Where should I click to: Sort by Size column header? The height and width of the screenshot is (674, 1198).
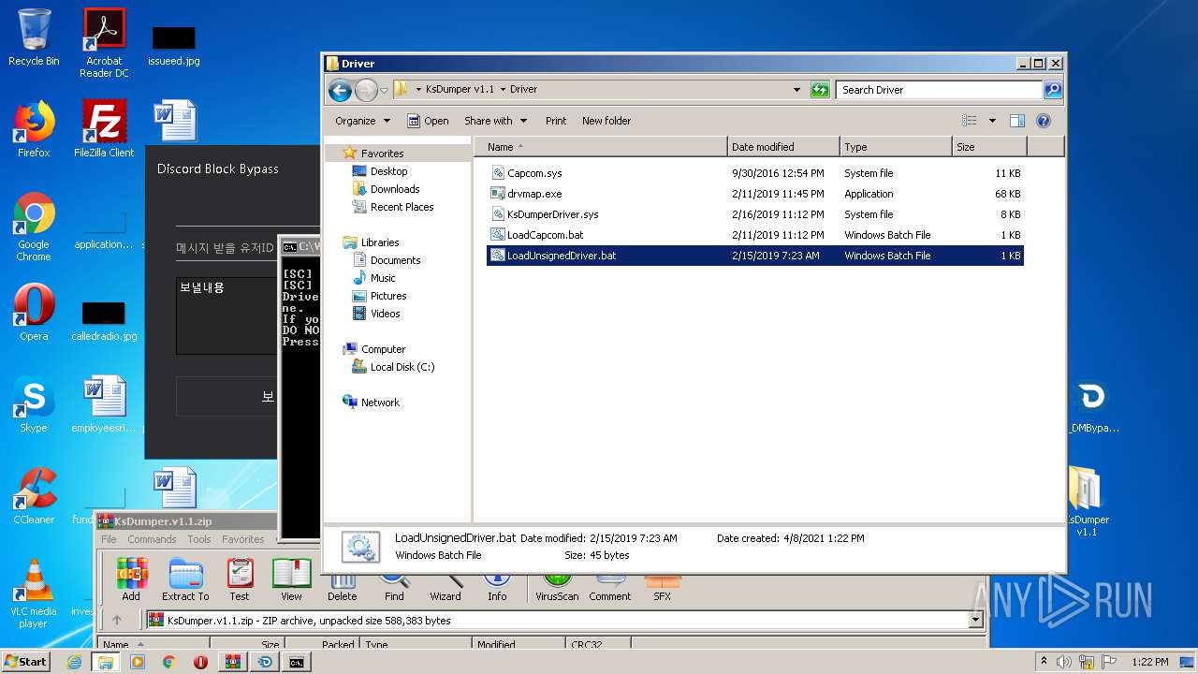pyautogui.click(x=989, y=147)
